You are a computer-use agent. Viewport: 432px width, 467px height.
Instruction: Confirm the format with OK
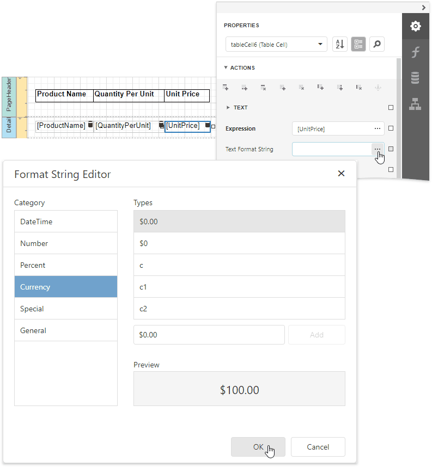[x=258, y=446]
